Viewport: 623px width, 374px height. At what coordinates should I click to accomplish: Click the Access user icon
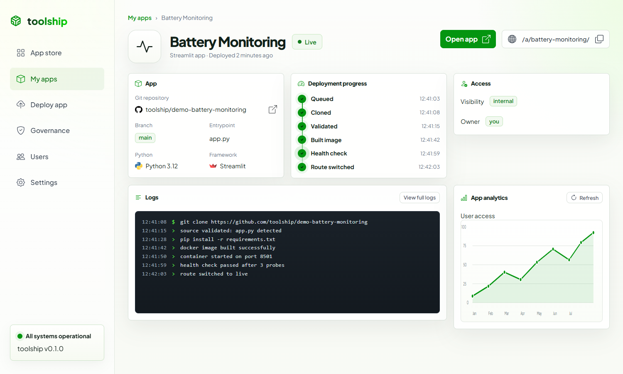[x=464, y=84]
